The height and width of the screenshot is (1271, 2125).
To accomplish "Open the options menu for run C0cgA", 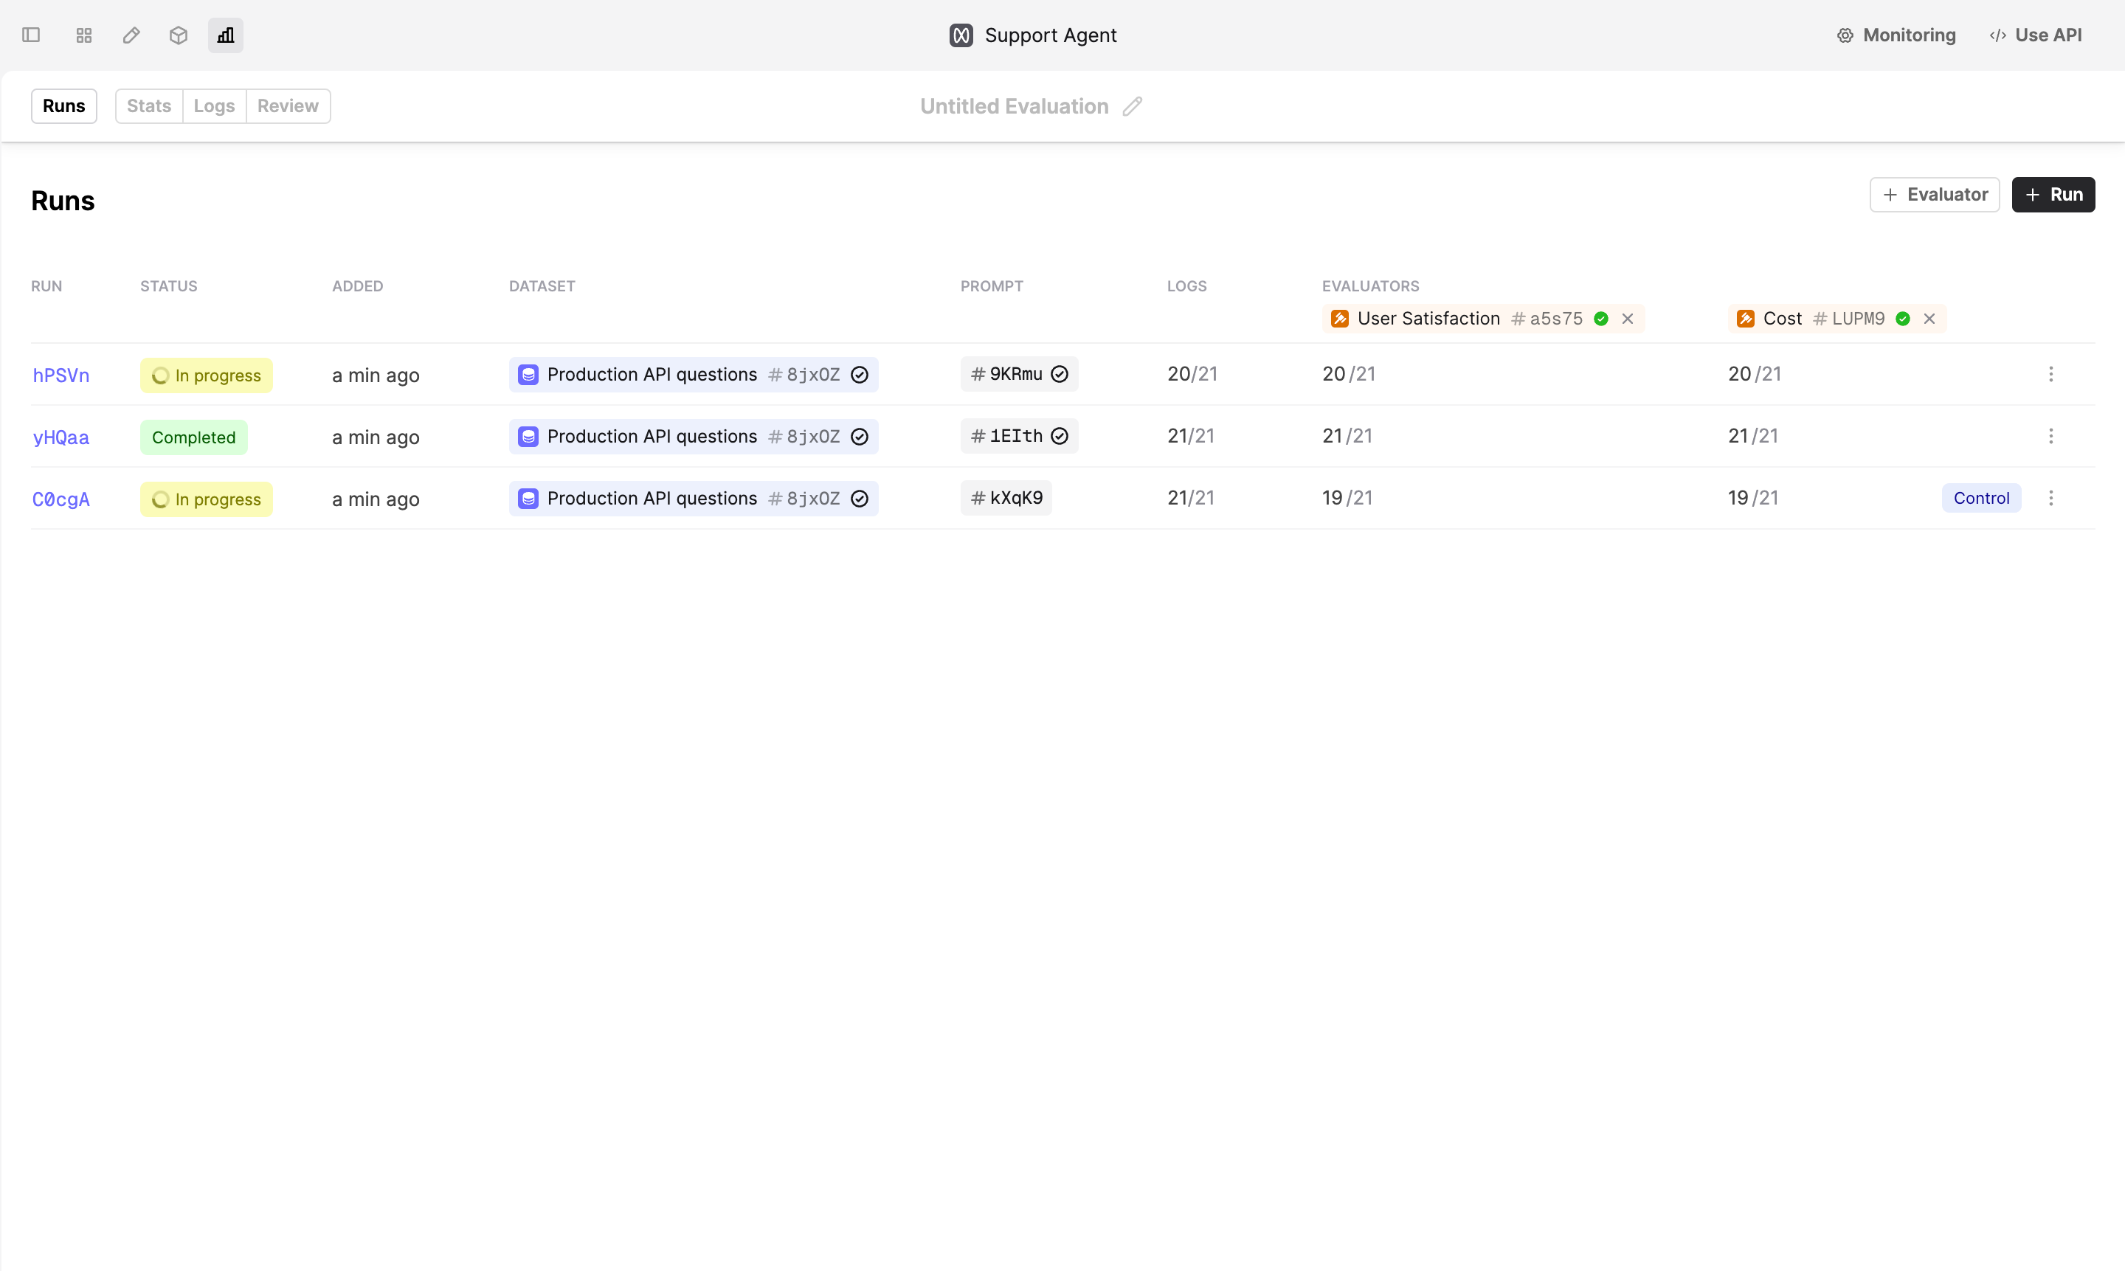I will pos(2050,499).
